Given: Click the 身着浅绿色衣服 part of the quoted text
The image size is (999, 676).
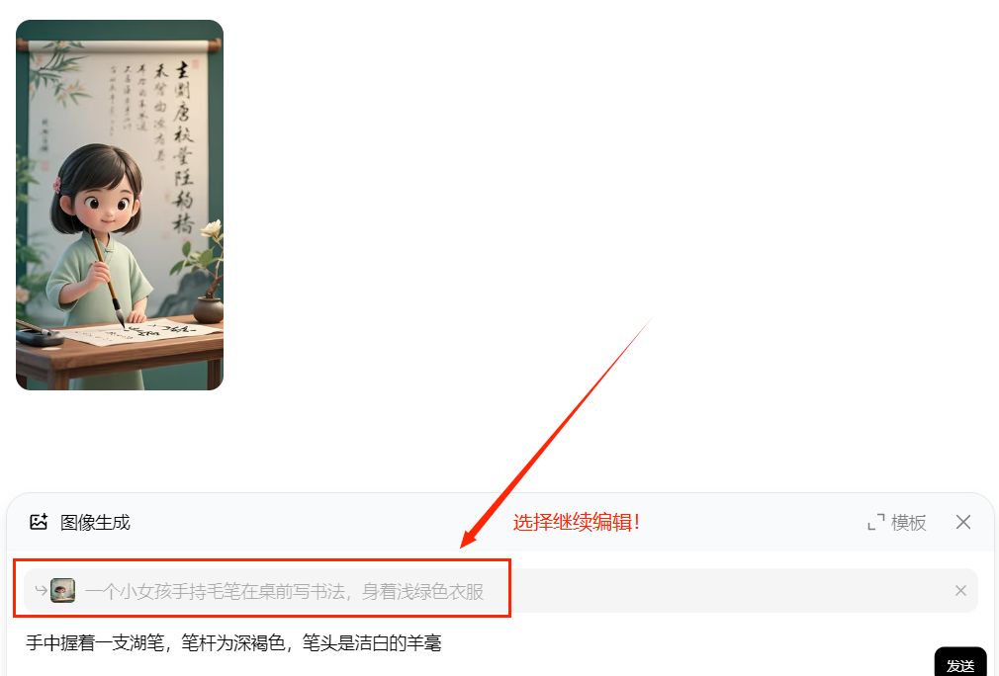Looking at the screenshot, I should coord(422,591).
